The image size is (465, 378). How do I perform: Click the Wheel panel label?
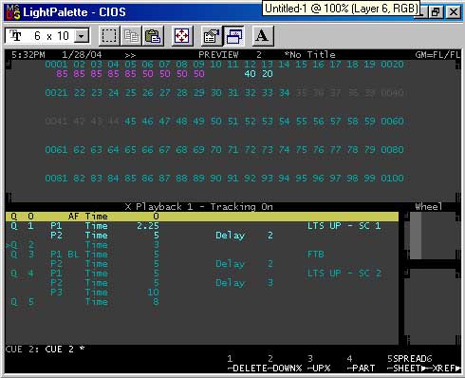coord(428,207)
